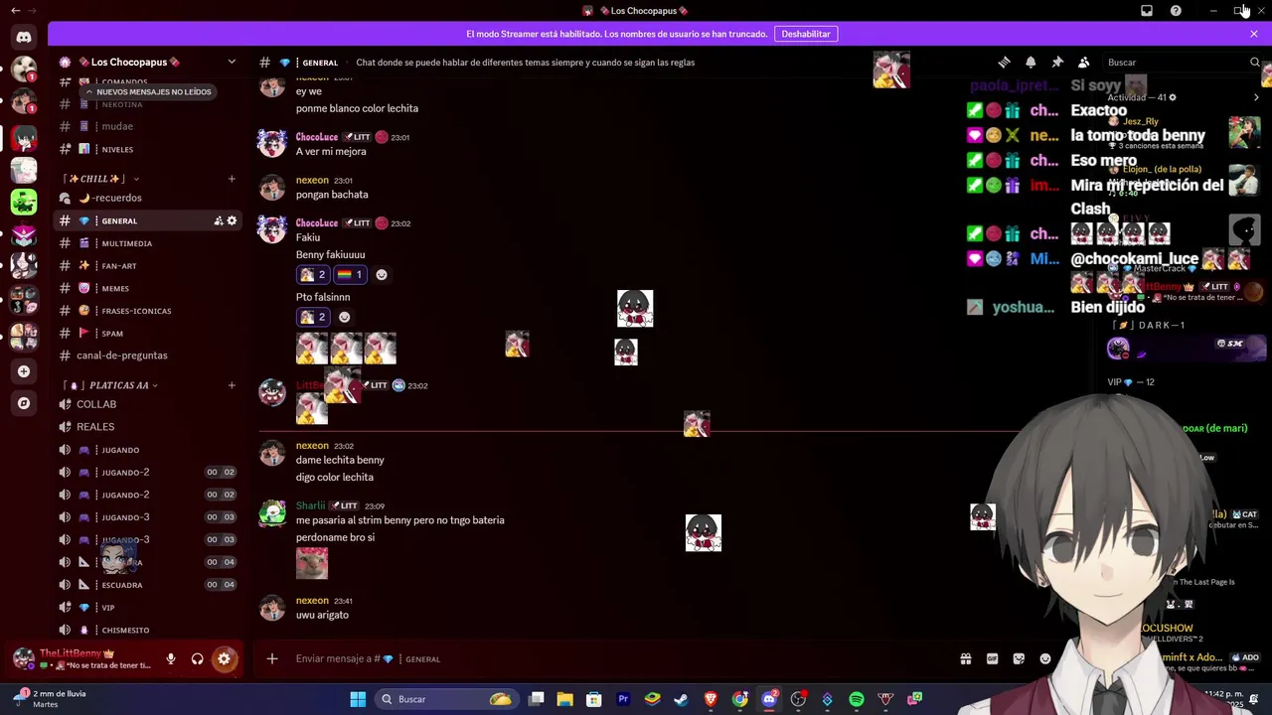This screenshot has width=1272, height=715.
Task: Go back with title bar arrow
Action: tap(15, 11)
